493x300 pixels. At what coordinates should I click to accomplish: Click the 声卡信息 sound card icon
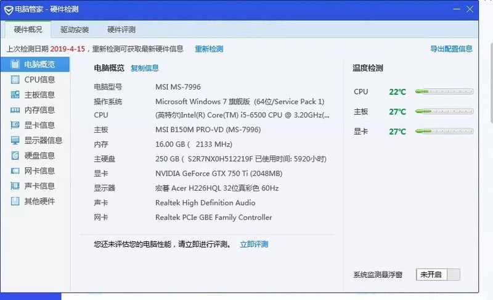(x=15, y=186)
